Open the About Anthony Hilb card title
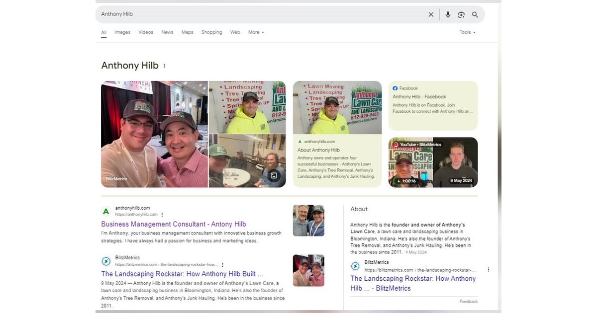Screen dimensions: 597x313 click(318, 150)
